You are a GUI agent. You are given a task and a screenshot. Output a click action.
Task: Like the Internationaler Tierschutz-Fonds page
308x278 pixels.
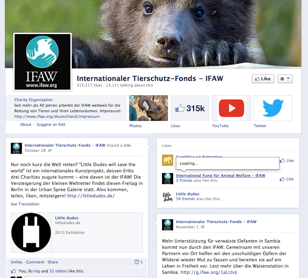(x=263, y=79)
